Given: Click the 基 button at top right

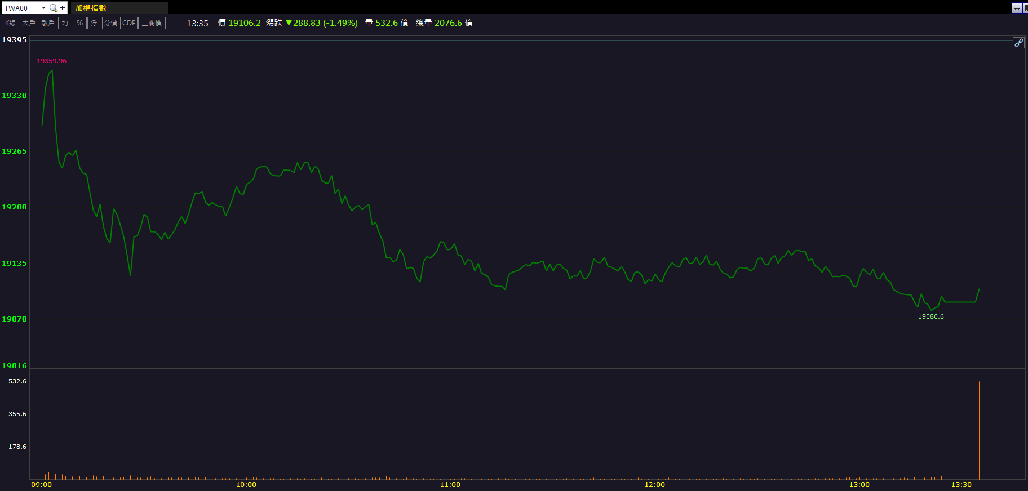Looking at the screenshot, I should (x=1017, y=8).
